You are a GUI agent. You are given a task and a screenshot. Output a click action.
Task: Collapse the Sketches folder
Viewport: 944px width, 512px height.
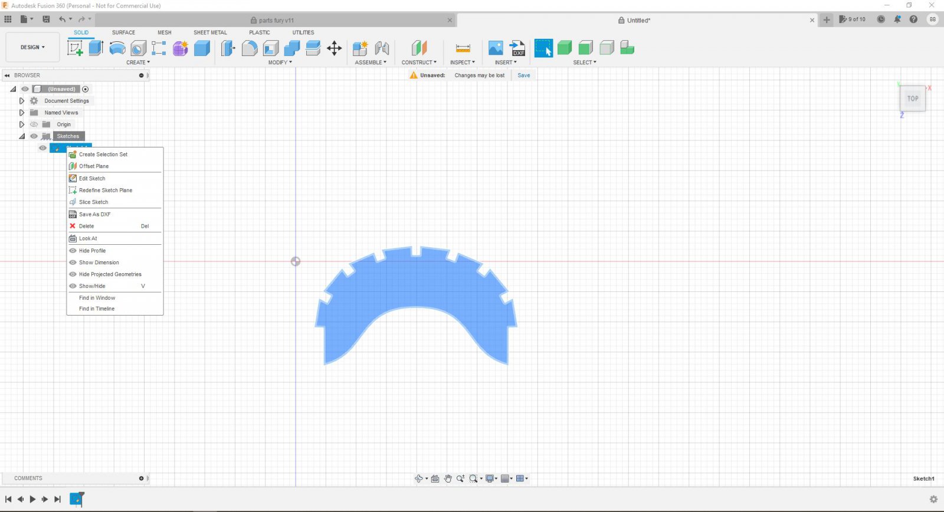(x=22, y=136)
